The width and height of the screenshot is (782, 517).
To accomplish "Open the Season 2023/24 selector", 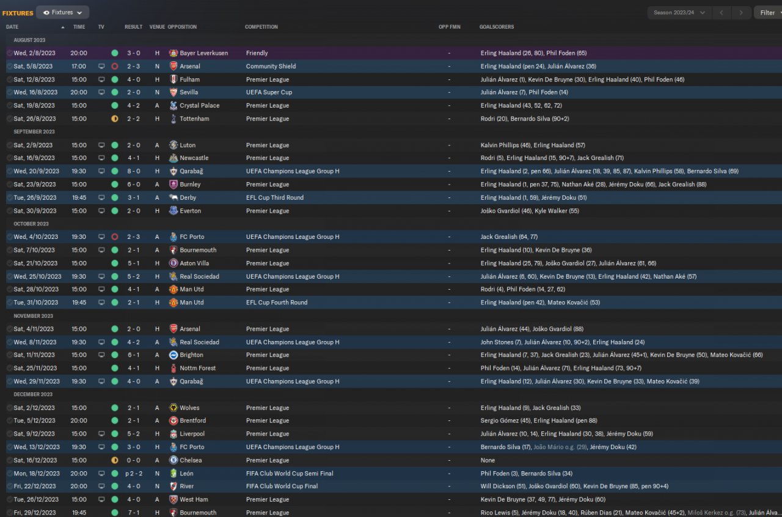I will 679,12.
